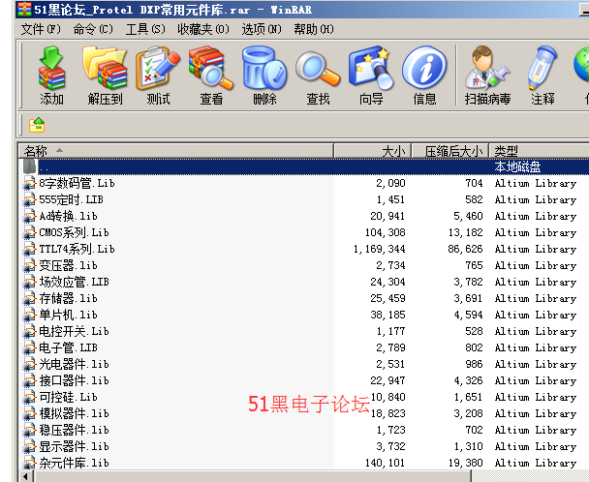
Task: Open the 收藏夹(O) menu
Action: 203,29
